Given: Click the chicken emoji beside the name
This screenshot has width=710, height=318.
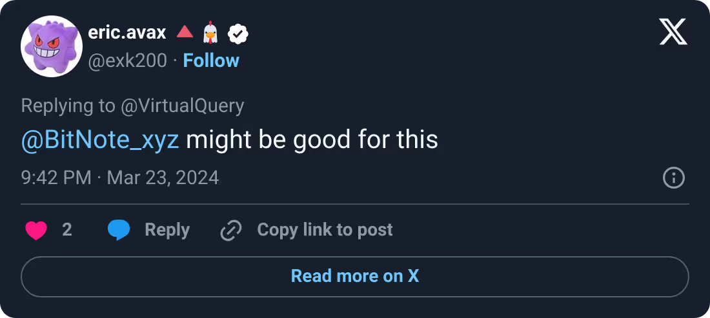Looking at the screenshot, I should (x=210, y=33).
